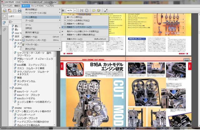Expand the 表示切り替え submenu
The image size is (200, 130).
[41, 32]
